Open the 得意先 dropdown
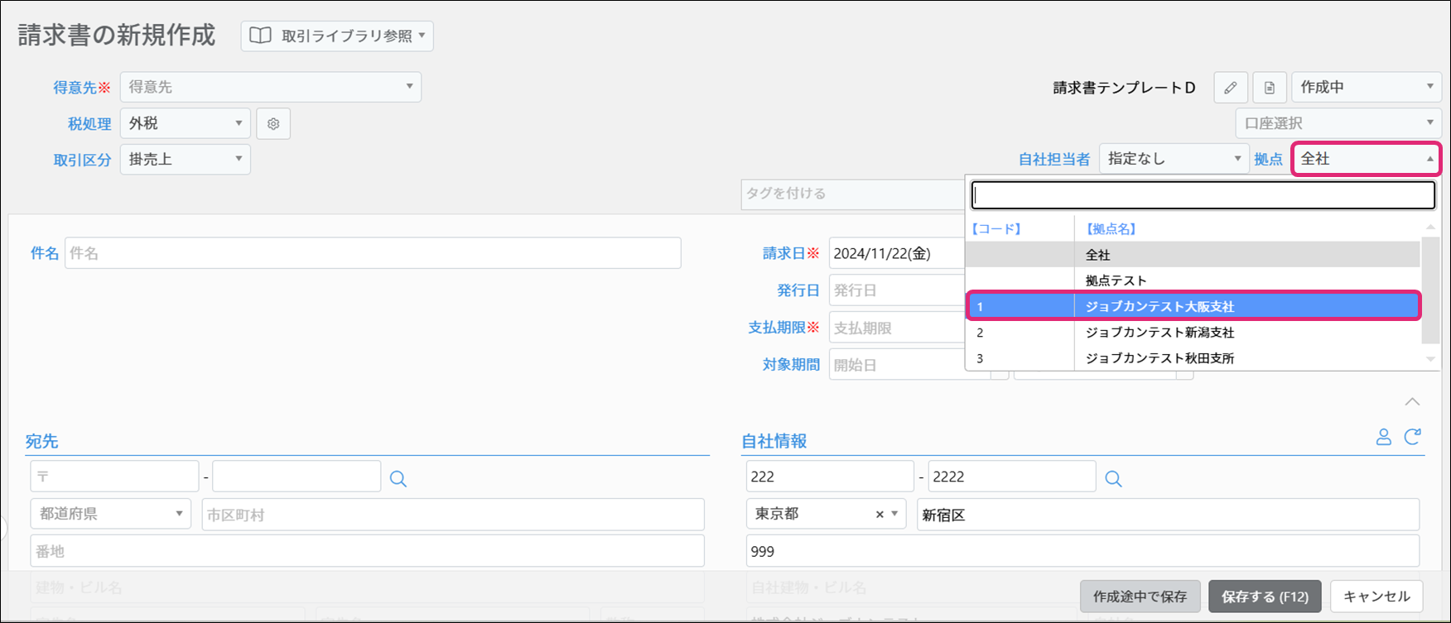The width and height of the screenshot is (1451, 623). point(270,87)
